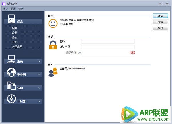Click the 英特网 globe icon
This screenshot has height=124, width=172.
point(11,72)
